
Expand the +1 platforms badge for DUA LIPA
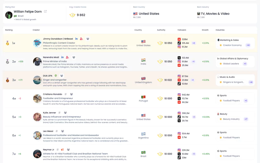click(193, 80)
